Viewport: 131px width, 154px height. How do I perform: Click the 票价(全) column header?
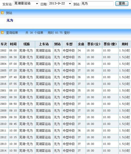[x=94, y=44]
